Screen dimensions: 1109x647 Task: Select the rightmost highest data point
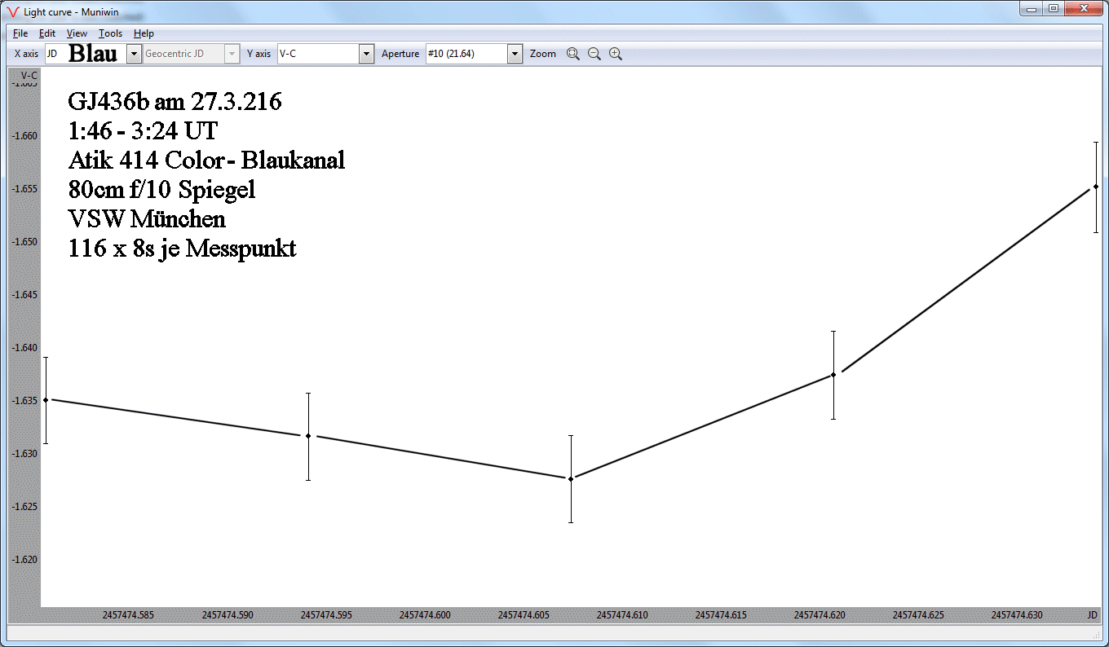pyautogui.click(x=1096, y=187)
